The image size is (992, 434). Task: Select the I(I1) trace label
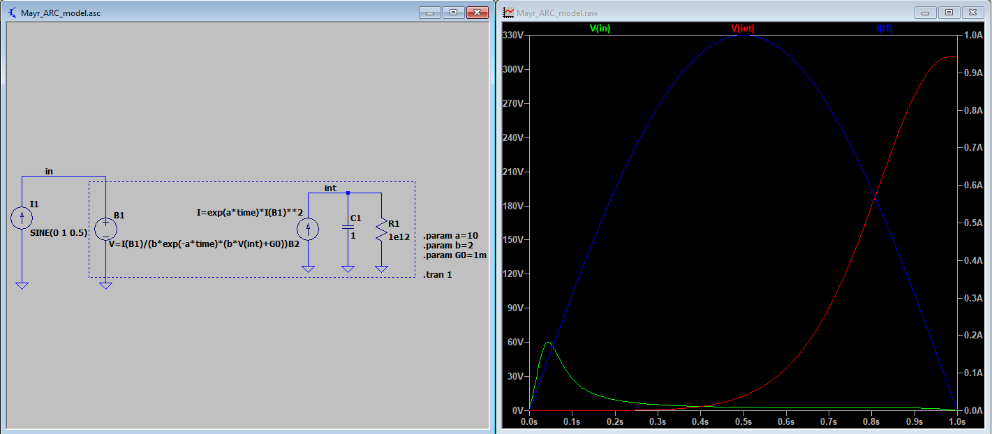[x=884, y=29]
